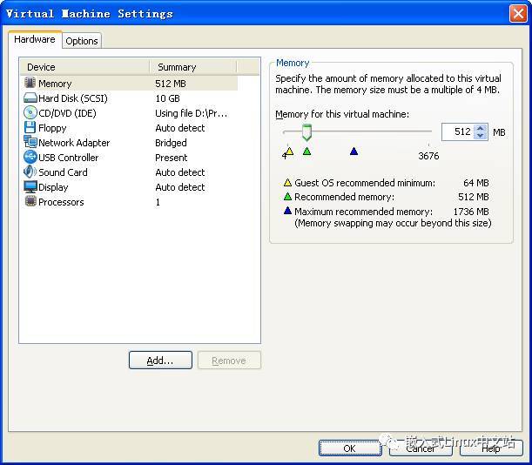
Task: Select the Display row label
Action: [53, 187]
